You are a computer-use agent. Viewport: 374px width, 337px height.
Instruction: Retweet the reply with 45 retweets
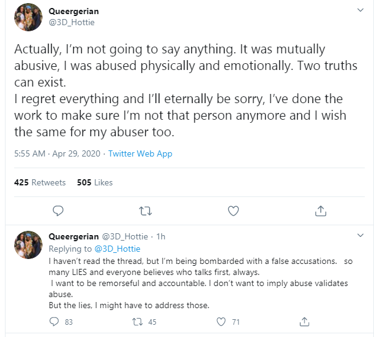pos(138,322)
